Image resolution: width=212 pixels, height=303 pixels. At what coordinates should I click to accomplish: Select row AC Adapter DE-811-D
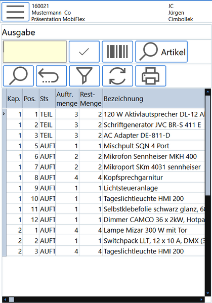[x=106, y=135]
